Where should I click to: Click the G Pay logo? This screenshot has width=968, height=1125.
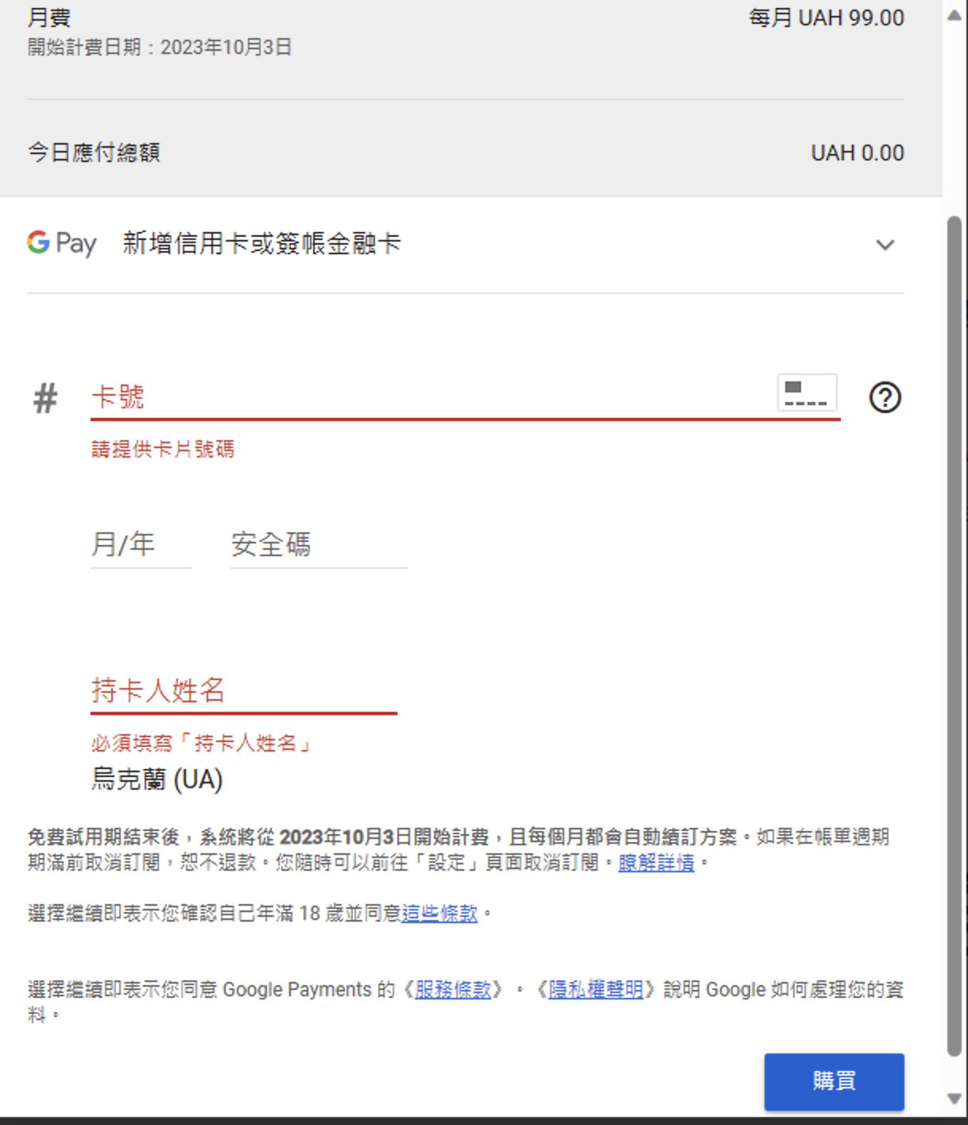pyautogui.click(x=62, y=243)
